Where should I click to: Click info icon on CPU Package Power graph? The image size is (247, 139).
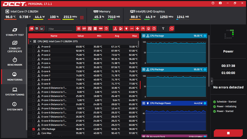[205, 103]
